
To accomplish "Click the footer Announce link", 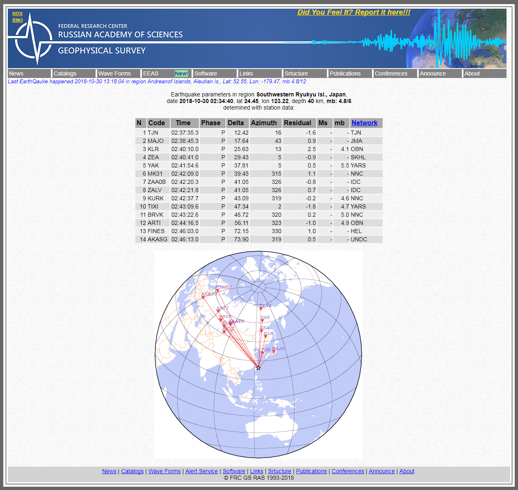I will (x=382, y=471).
